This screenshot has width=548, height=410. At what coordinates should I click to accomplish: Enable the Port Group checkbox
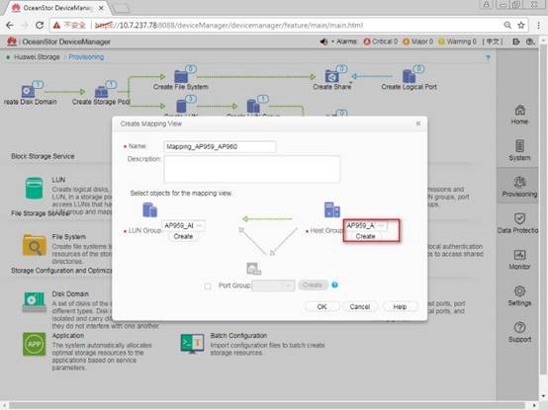[x=208, y=287]
